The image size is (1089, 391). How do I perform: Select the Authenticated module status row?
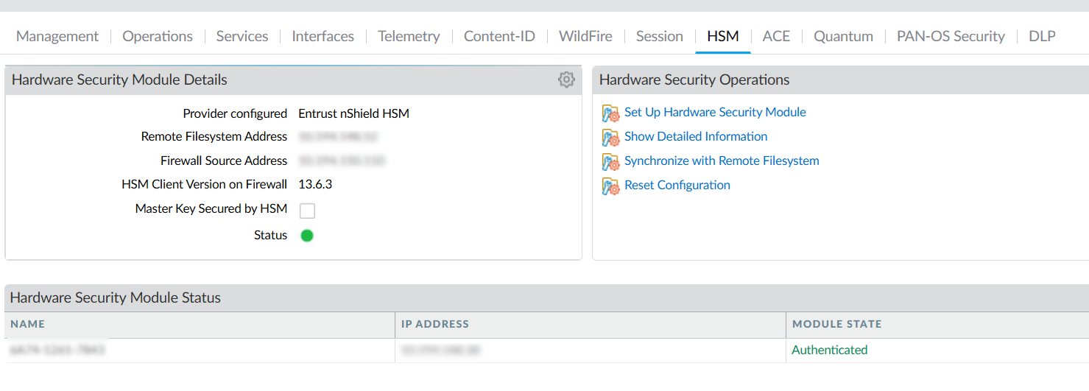pyautogui.click(x=830, y=350)
